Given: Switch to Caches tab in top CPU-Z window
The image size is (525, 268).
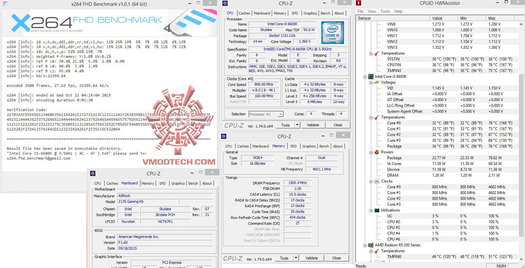Looking at the screenshot, I should (x=244, y=13).
